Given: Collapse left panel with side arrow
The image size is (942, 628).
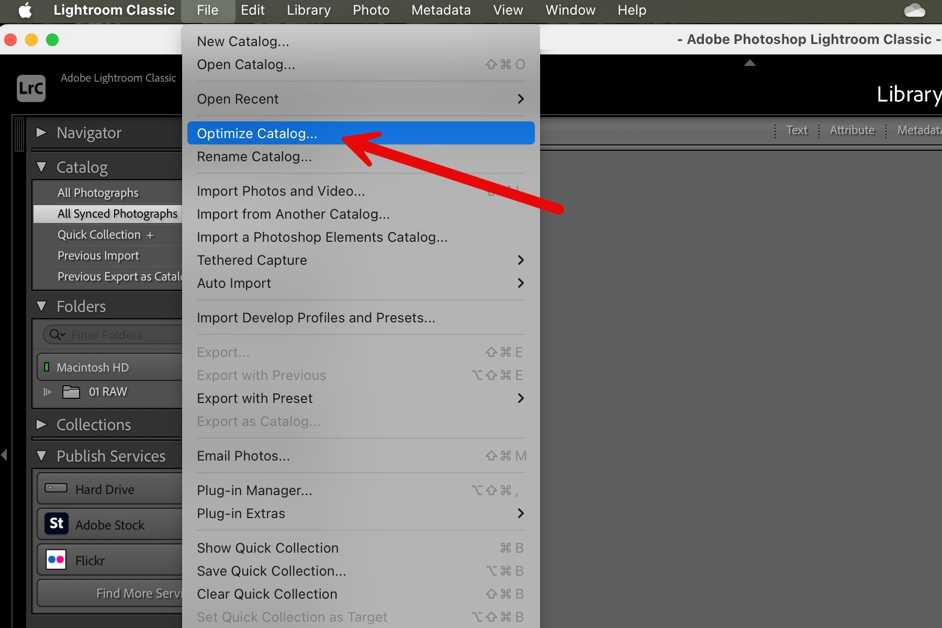Looking at the screenshot, I should click(4, 454).
